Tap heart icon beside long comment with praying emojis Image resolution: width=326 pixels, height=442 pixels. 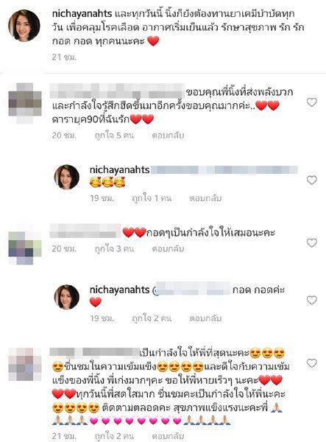click(311, 363)
